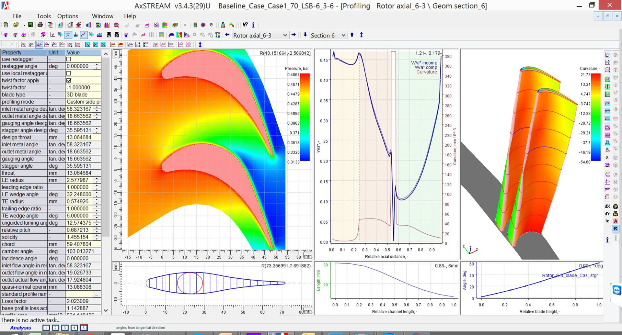Select the calculator icon in the toolbar
This screenshot has height=335, width=622.
195,25
